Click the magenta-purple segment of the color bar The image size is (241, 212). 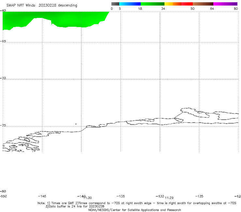(225, 4)
